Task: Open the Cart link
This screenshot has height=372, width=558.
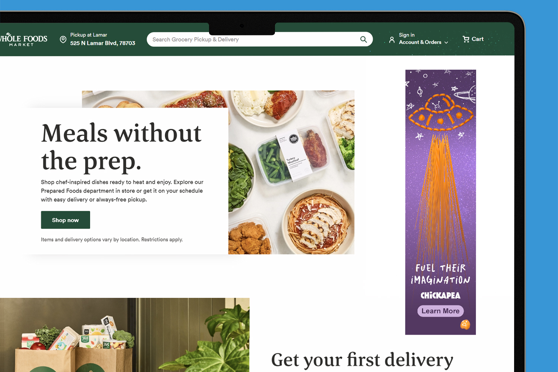Action: click(x=473, y=39)
